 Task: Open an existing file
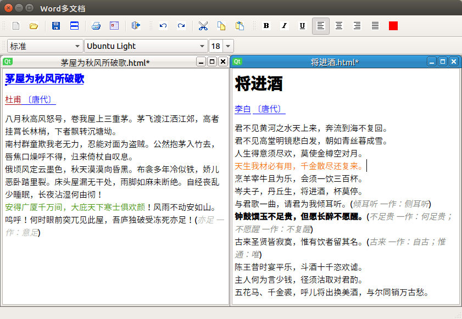click(34, 25)
